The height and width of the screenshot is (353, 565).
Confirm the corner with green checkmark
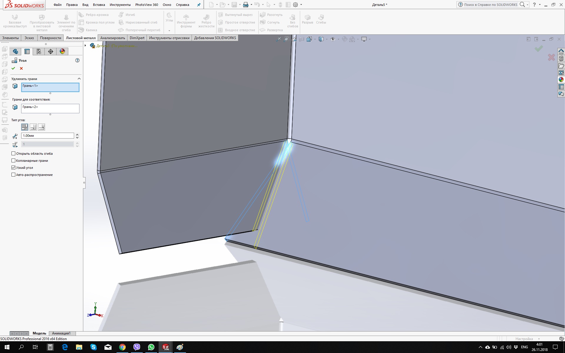click(13, 68)
